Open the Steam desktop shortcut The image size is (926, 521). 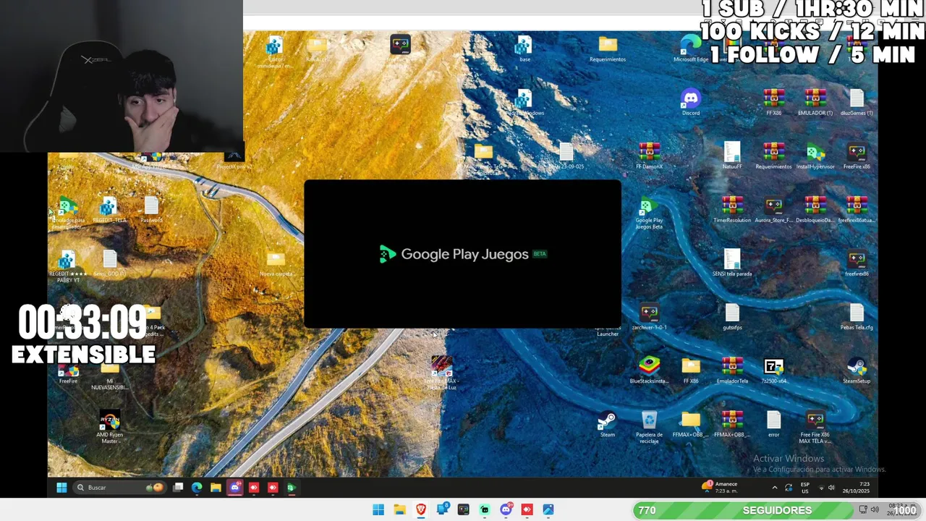(x=607, y=423)
